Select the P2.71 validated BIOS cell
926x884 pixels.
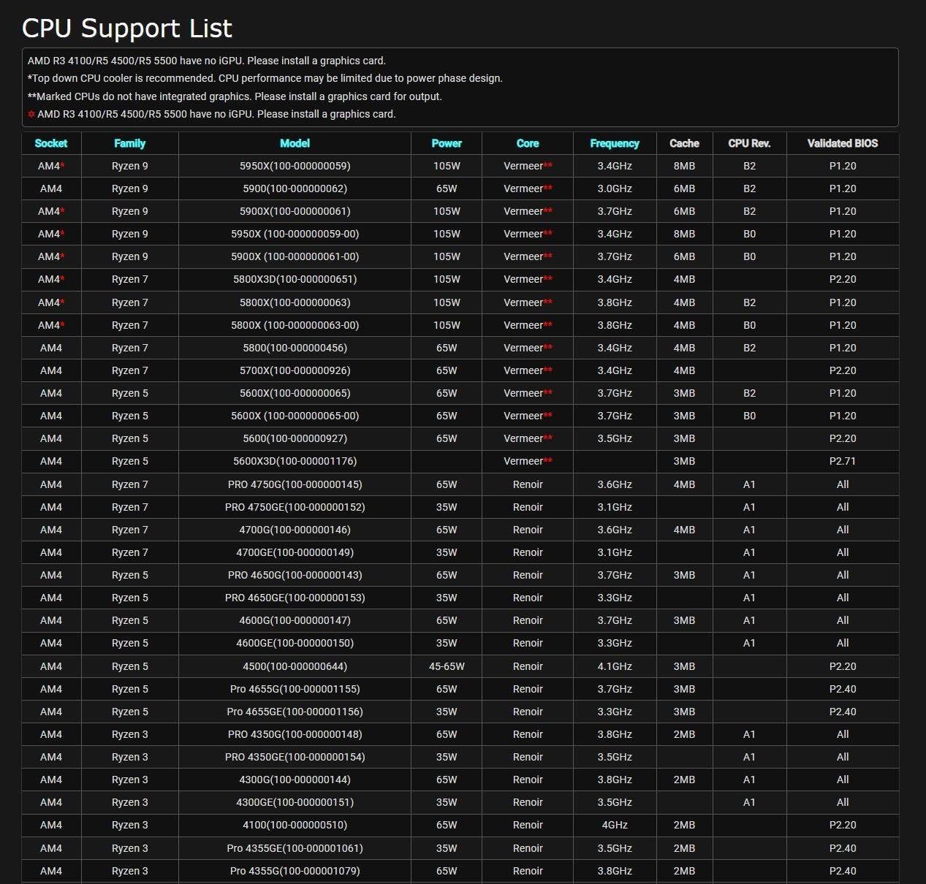pos(843,461)
